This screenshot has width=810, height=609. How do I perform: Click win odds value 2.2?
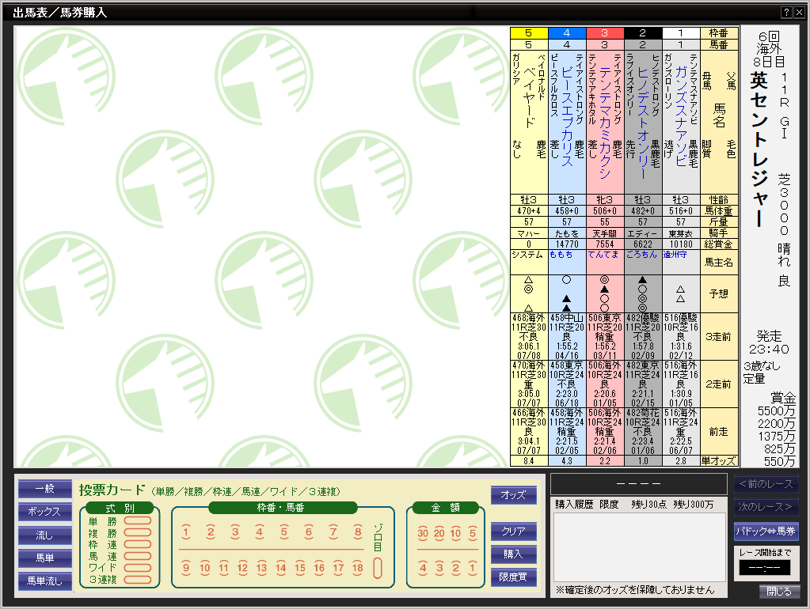(605, 461)
